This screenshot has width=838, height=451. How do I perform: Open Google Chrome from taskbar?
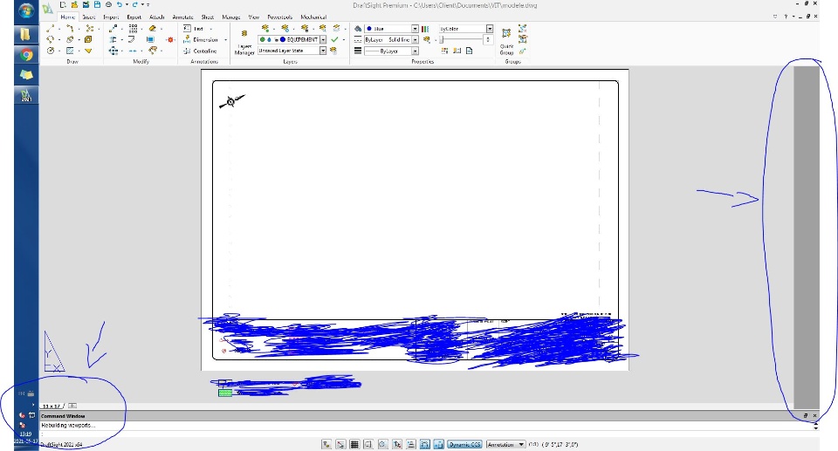point(25,55)
